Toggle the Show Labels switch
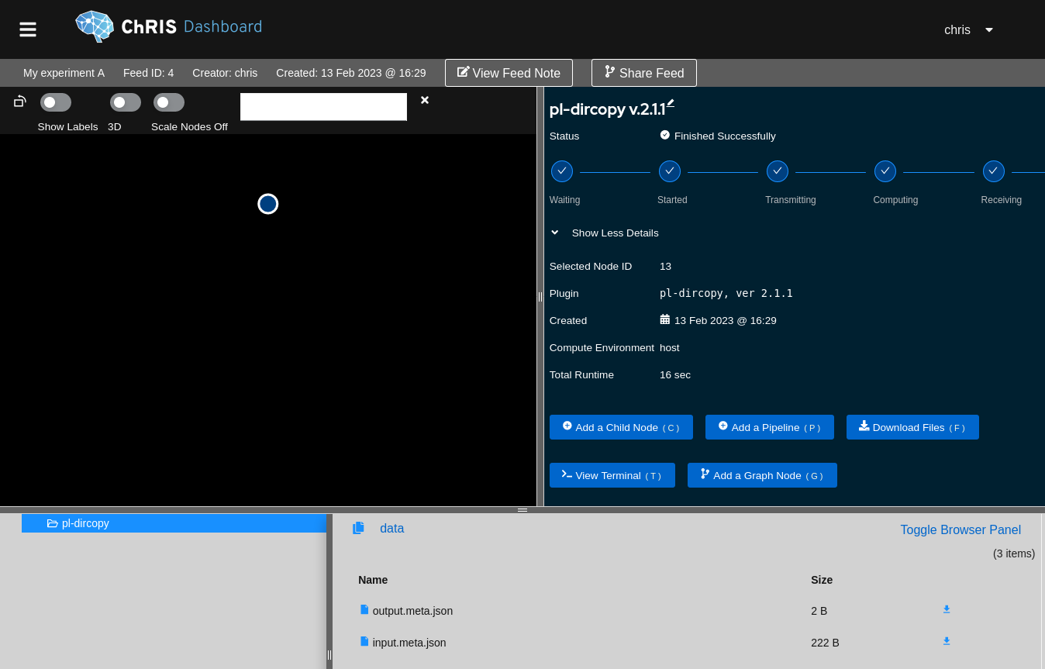The height and width of the screenshot is (669, 1045). (x=56, y=102)
